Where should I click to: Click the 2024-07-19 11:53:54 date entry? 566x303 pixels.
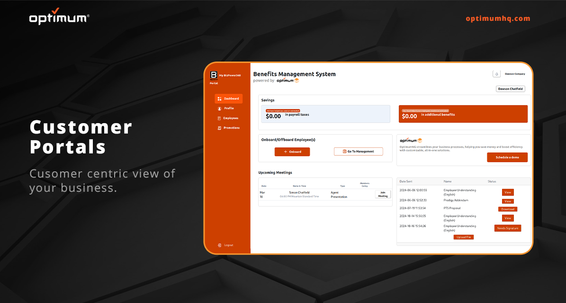(x=413, y=208)
